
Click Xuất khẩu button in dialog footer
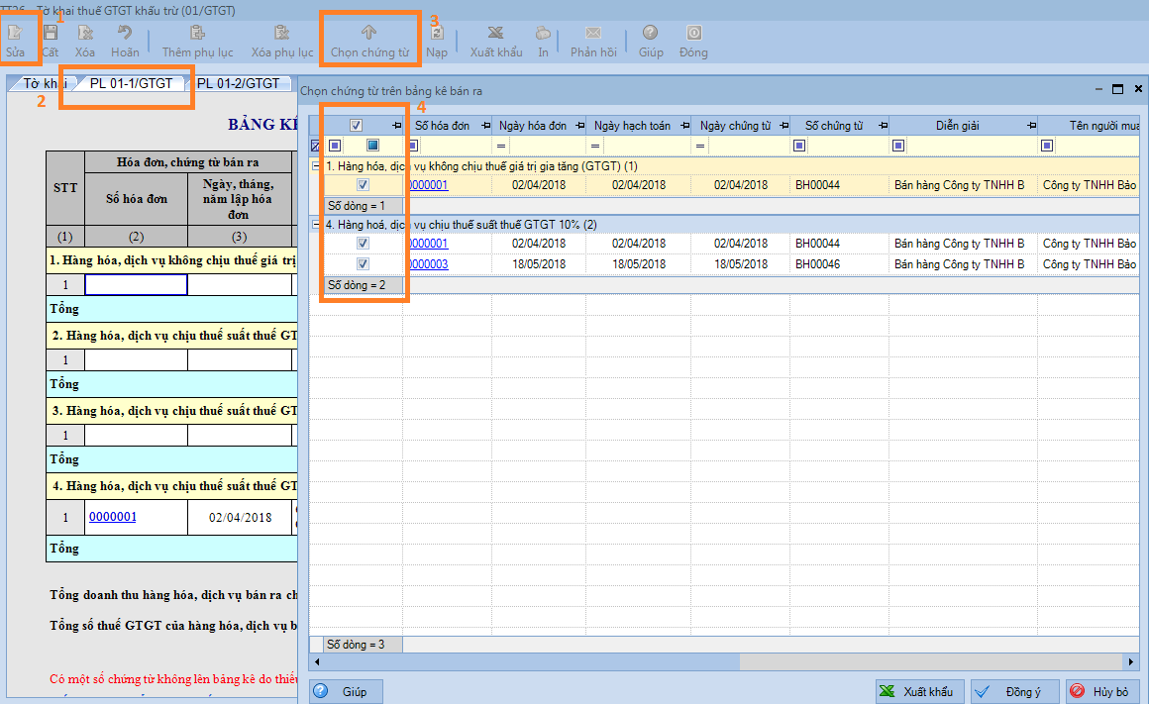920,691
